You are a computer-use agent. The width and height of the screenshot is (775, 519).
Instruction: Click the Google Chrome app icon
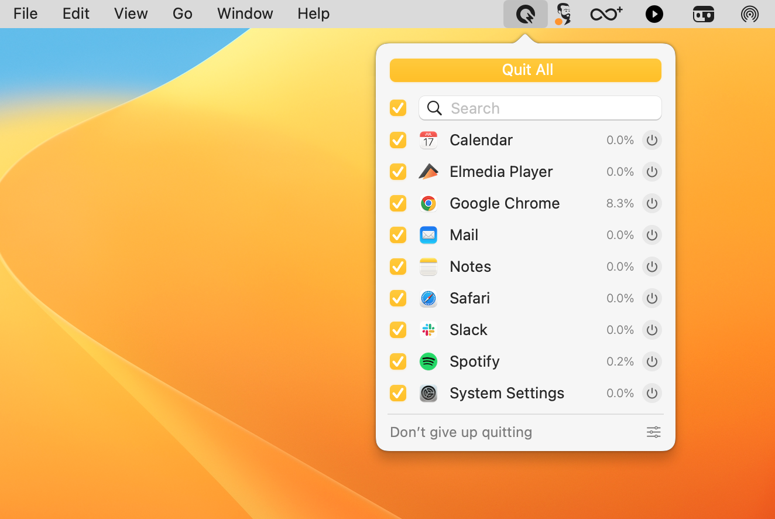(x=428, y=203)
